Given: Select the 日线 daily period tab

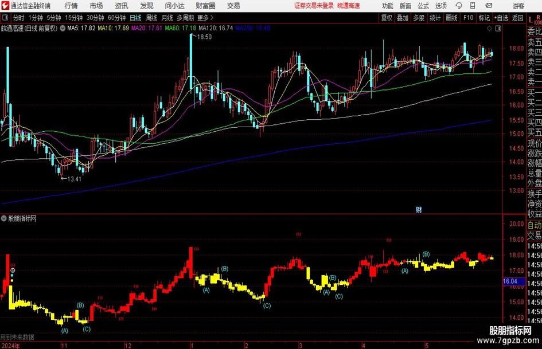Looking at the screenshot, I should click(135, 18).
